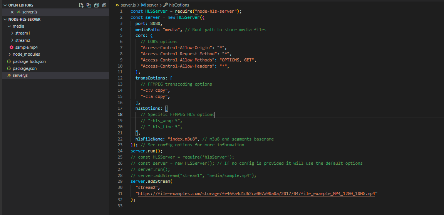Click hlsOptions property on line 17
This screenshot has height=215, width=444.
[148, 108]
